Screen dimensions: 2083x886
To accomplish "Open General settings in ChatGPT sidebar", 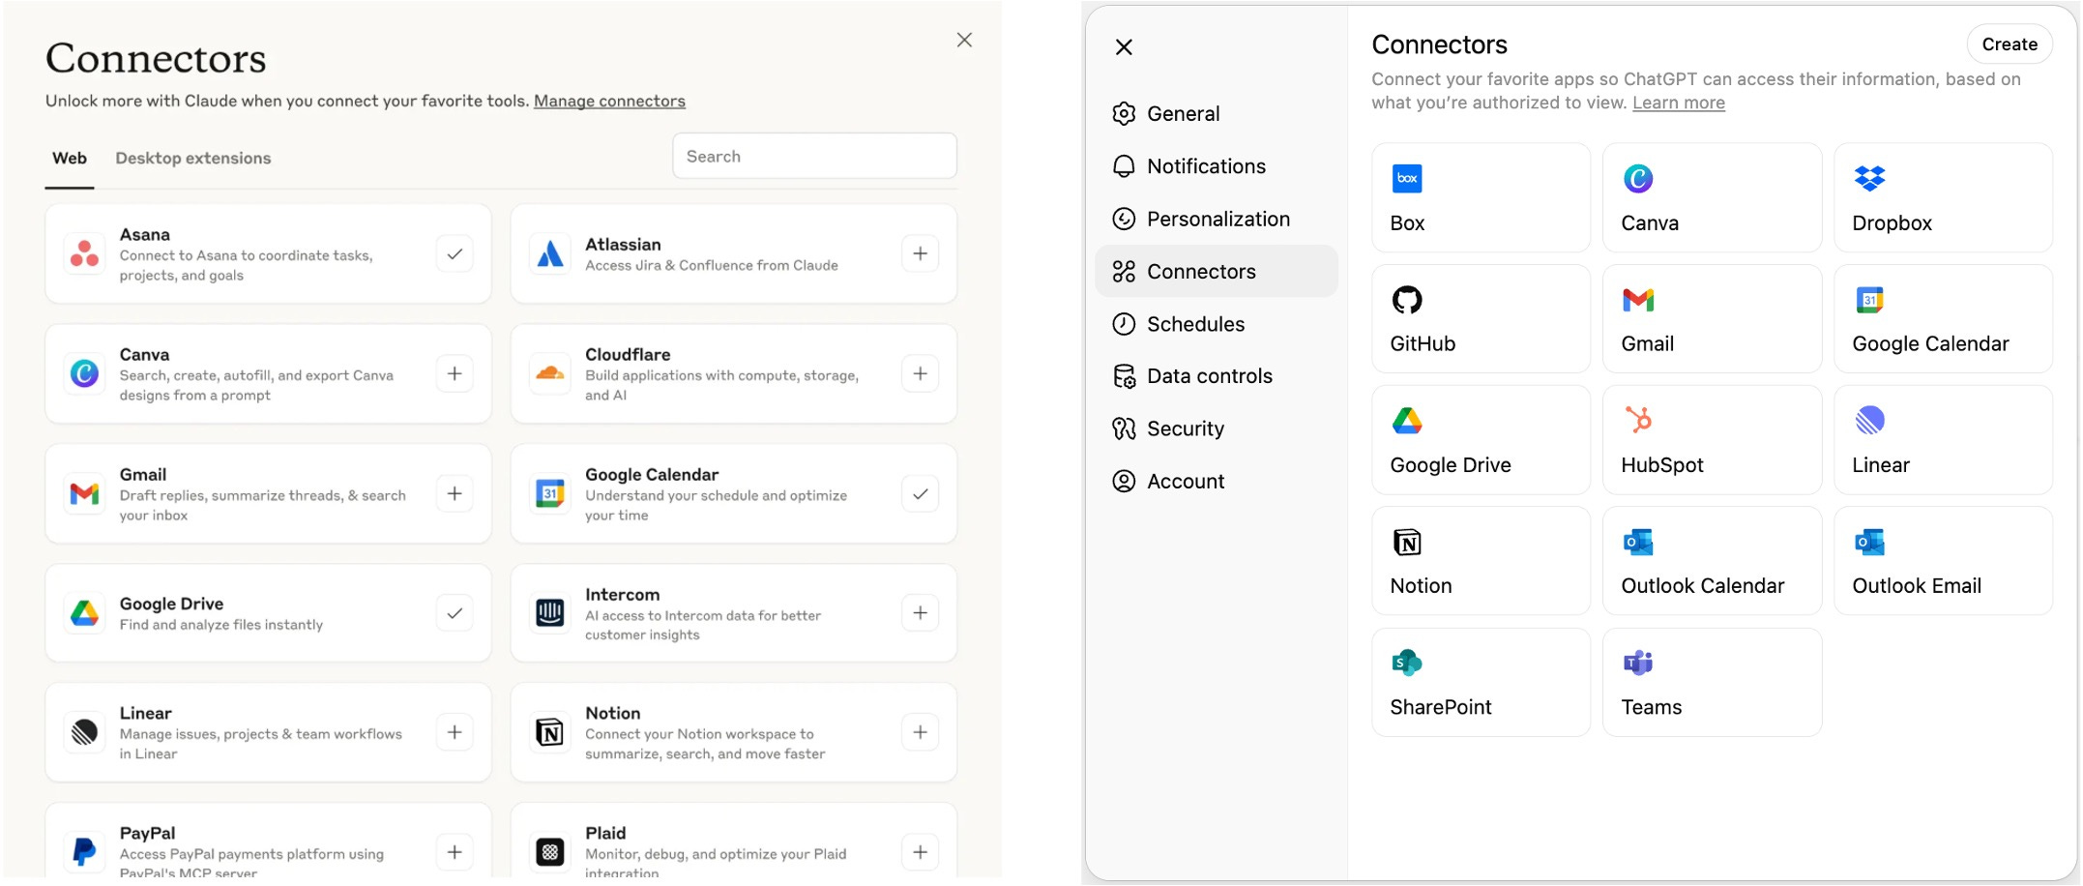I will [x=1217, y=114].
